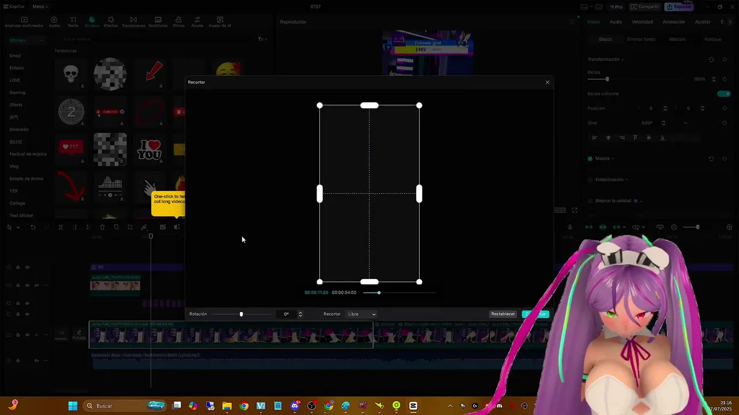Click the delete trash icon in timeline toolbar
739x415 pixels.
click(102, 227)
